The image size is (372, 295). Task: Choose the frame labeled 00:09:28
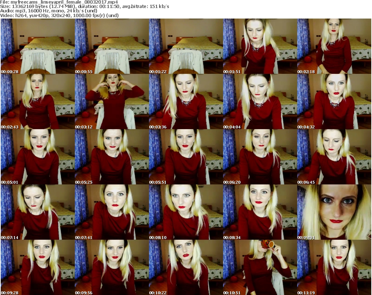pyautogui.click(x=37, y=267)
